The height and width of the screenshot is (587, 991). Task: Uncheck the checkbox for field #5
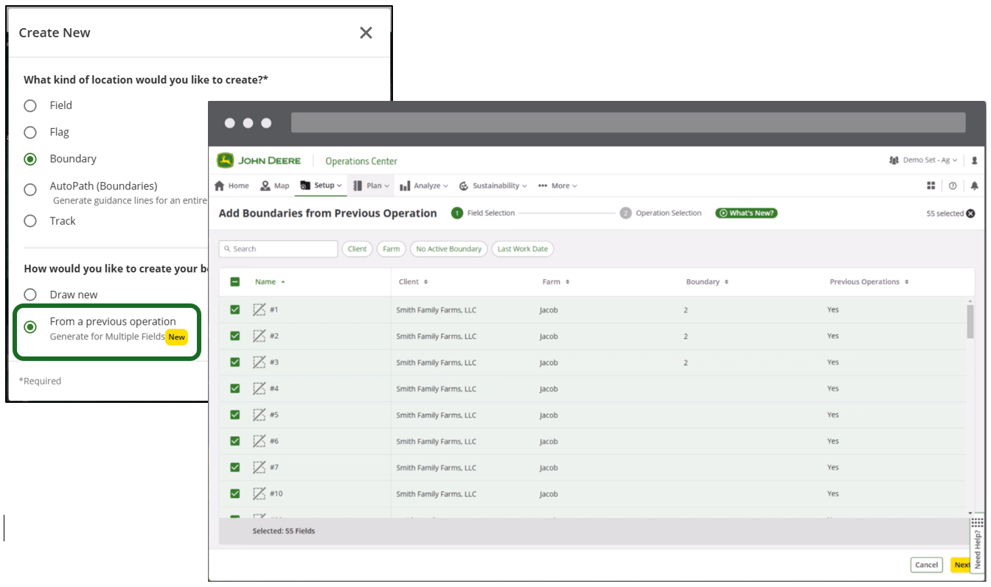click(235, 415)
